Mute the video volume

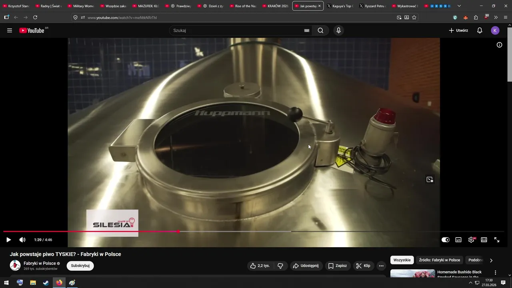22,240
